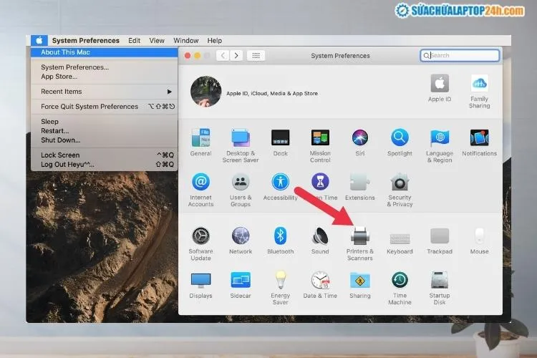The width and height of the screenshot is (537, 358).
Task: Expand the Recent Items submenu
Action: click(x=105, y=92)
